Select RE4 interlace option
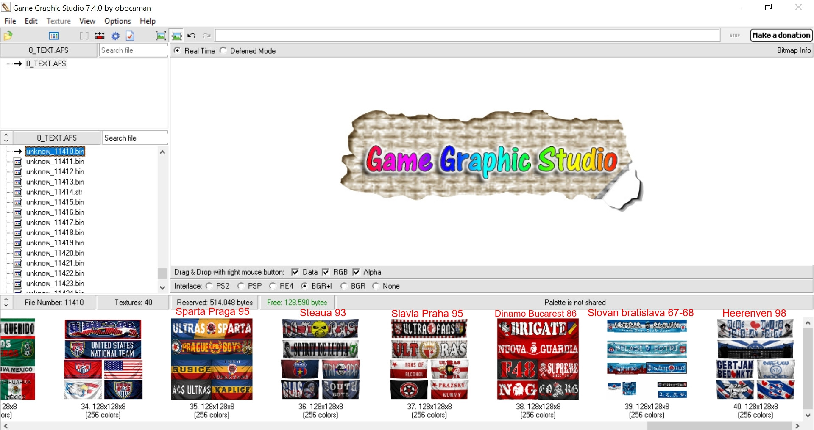The height and width of the screenshot is (430, 814). (x=273, y=286)
